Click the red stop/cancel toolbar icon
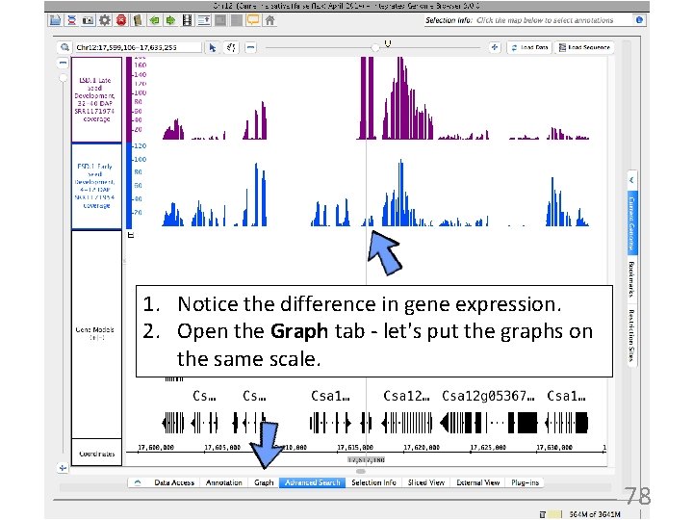 coord(121,20)
